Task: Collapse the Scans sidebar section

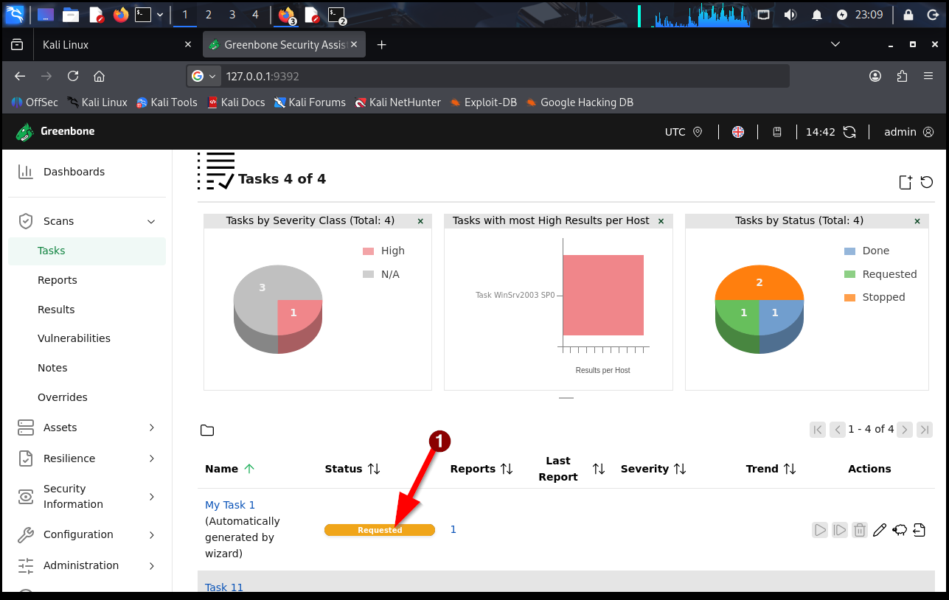Action: click(151, 221)
